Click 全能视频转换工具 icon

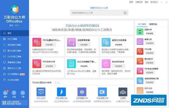[x=140, y=81]
